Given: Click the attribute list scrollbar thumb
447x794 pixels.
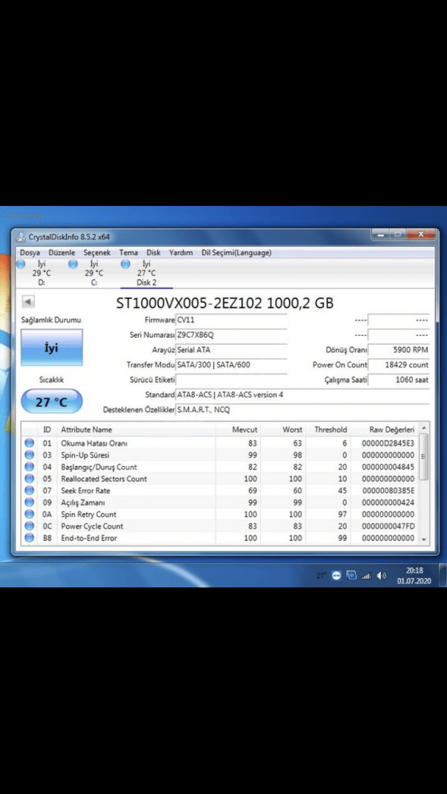Looking at the screenshot, I should (x=425, y=457).
